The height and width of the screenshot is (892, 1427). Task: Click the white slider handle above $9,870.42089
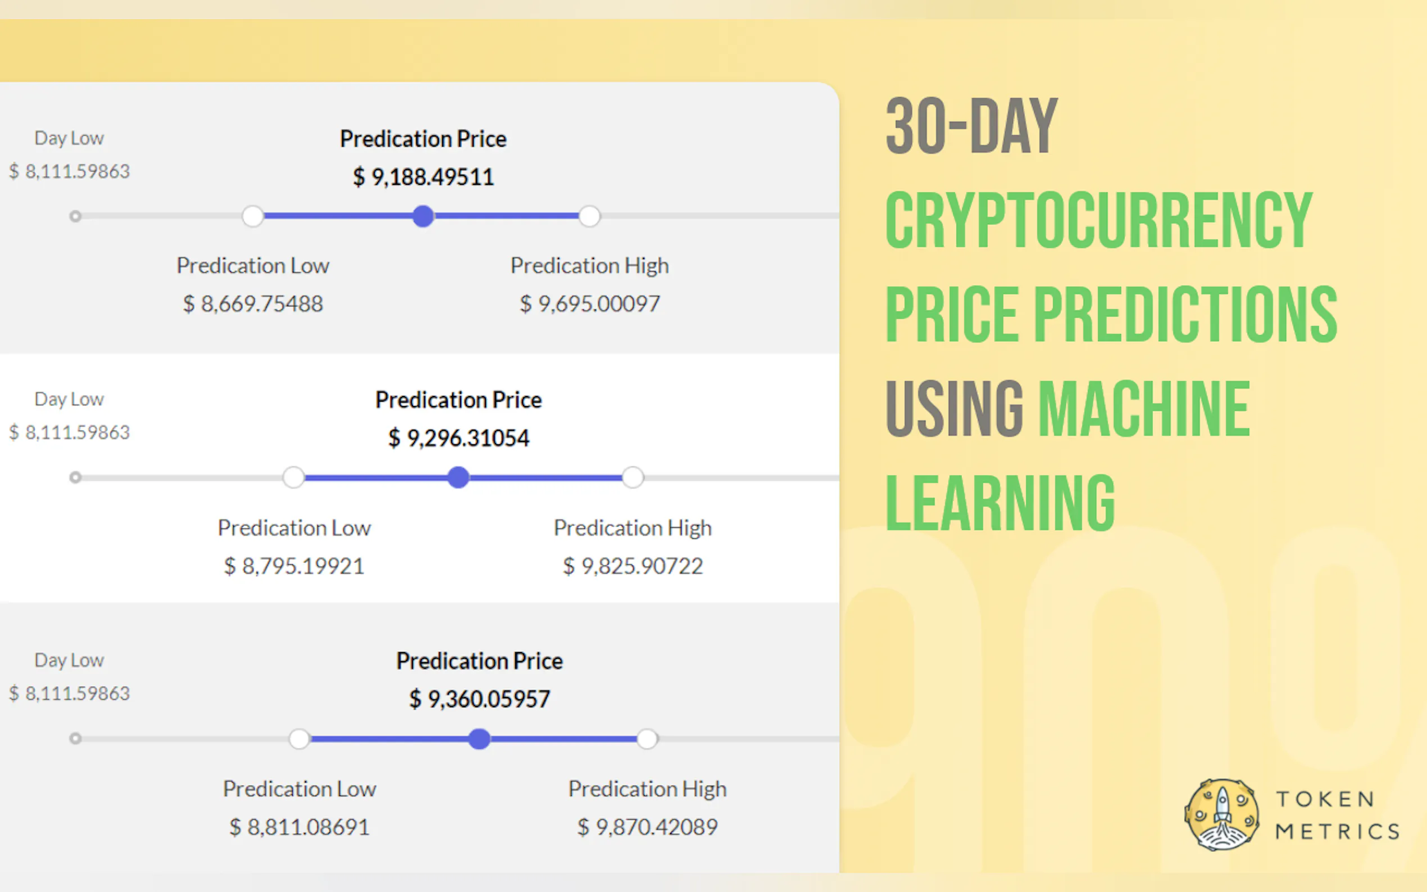pyautogui.click(x=647, y=739)
